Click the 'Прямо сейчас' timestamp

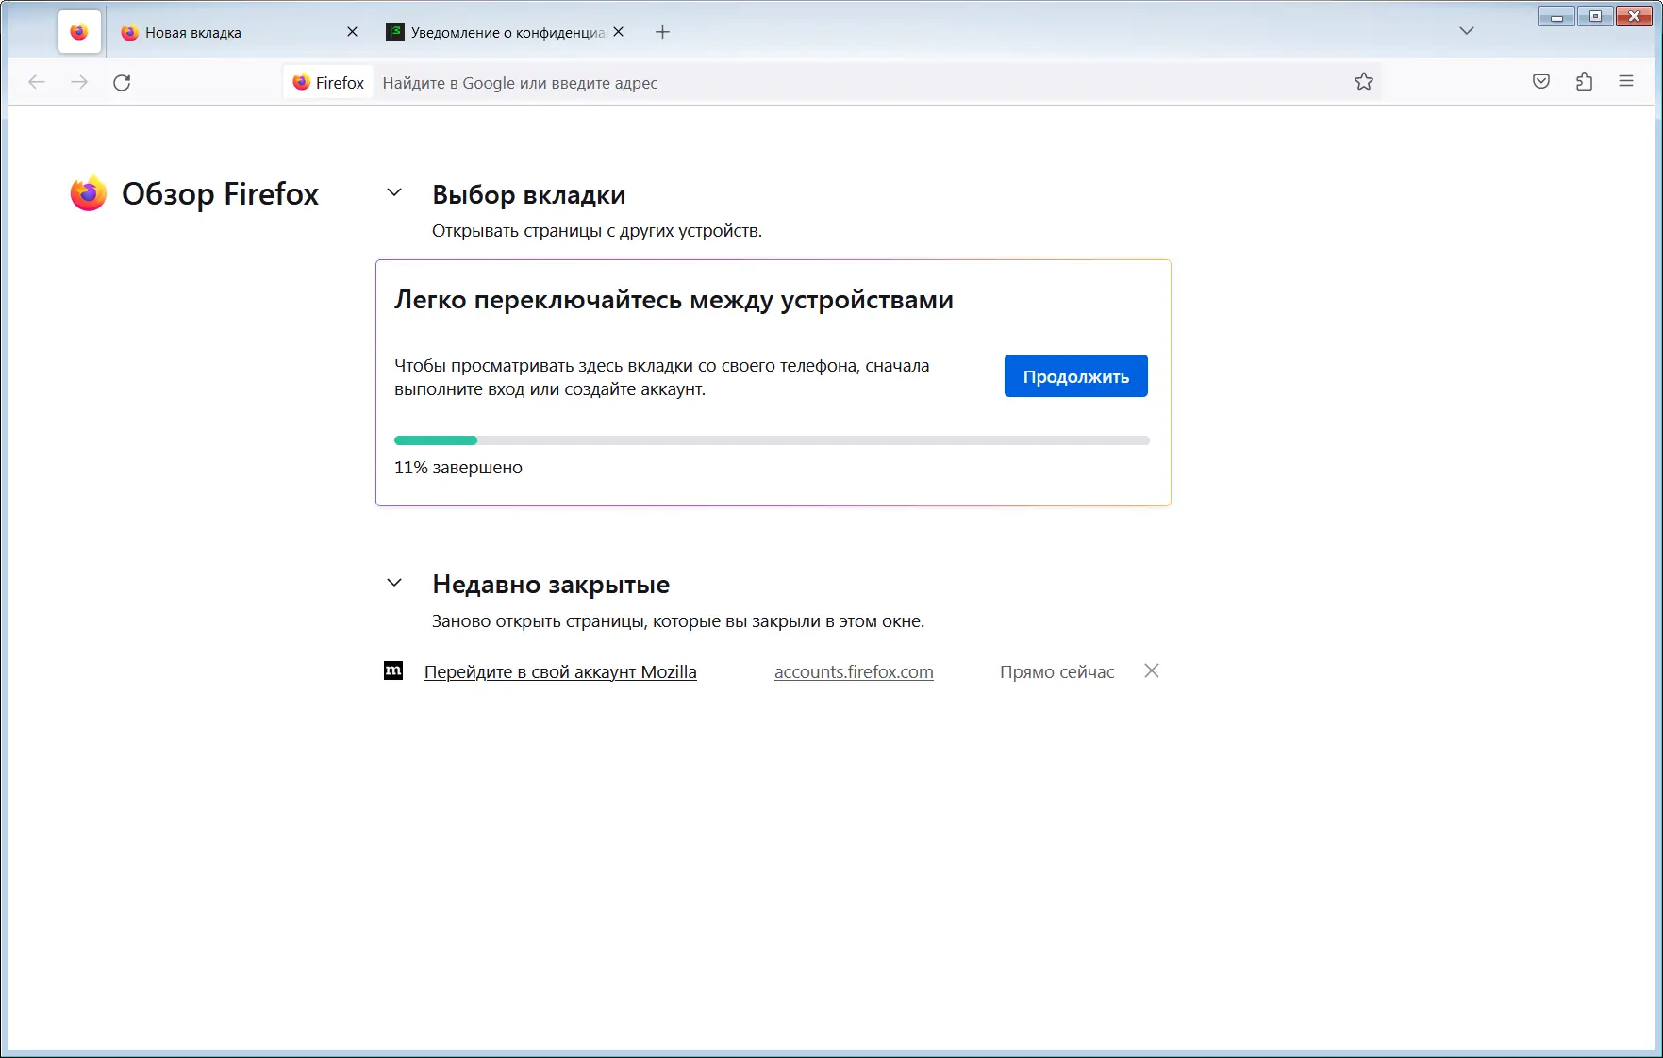[1056, 671]
